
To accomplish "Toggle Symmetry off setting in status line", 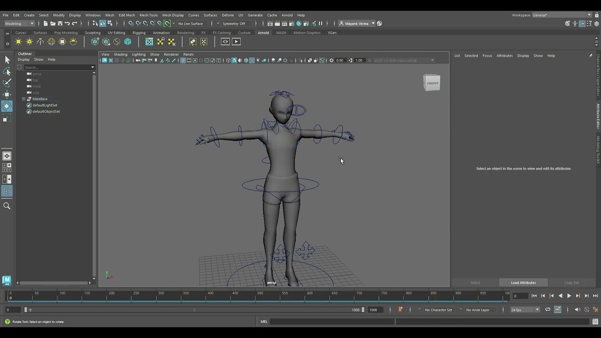I will 237,23.
